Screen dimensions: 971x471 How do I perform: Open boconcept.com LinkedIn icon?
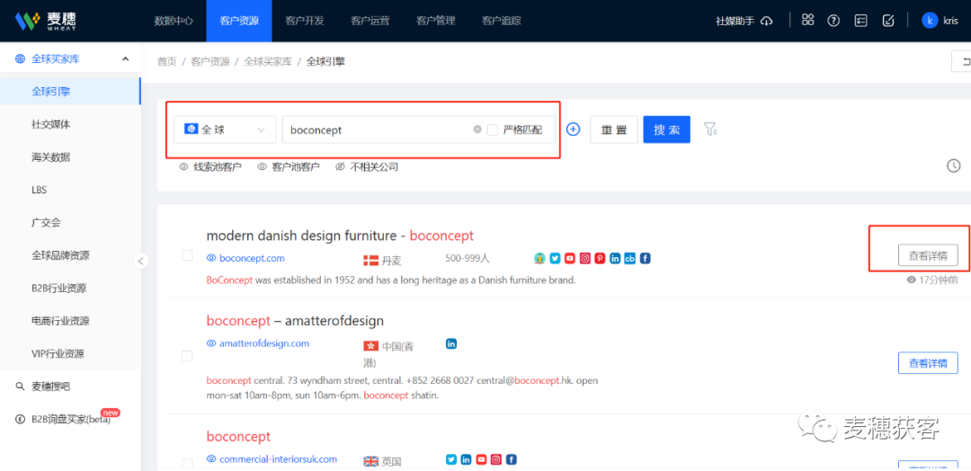615,258
